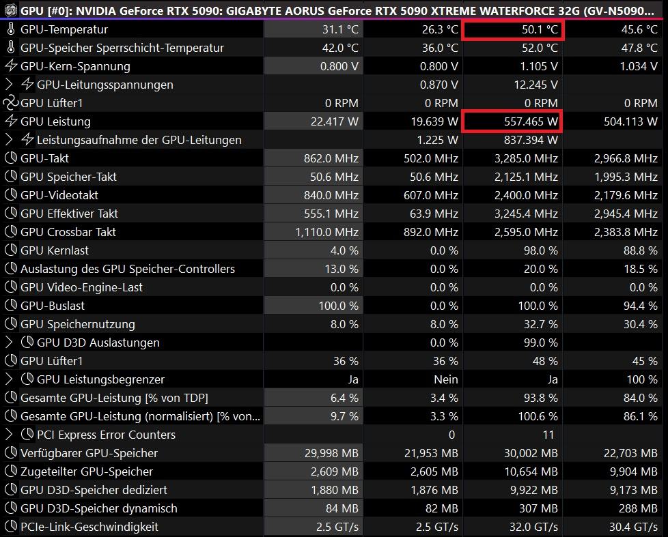Screen dimensions: 668x537
Task: Expand PCI Express Error Counters
Action: point(9,435)
